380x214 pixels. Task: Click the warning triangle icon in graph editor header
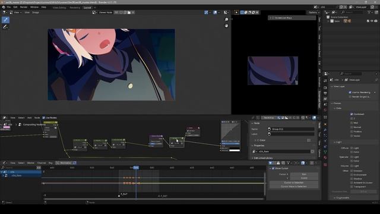278,163
